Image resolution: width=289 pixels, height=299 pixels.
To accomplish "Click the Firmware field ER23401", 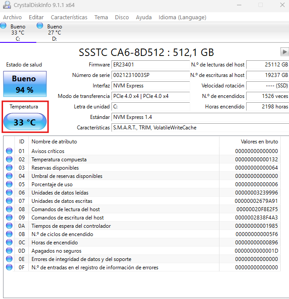I will (150, 65).
